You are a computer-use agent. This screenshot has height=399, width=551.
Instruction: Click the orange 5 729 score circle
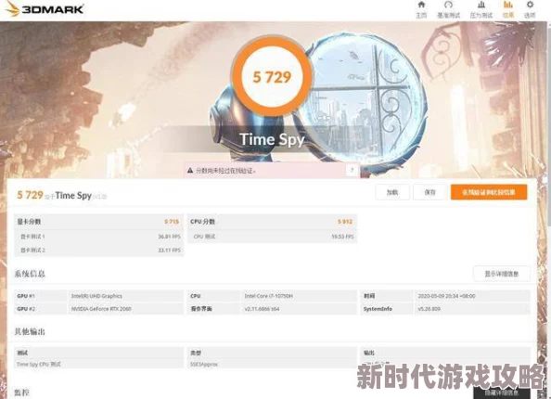coord(272,77)
